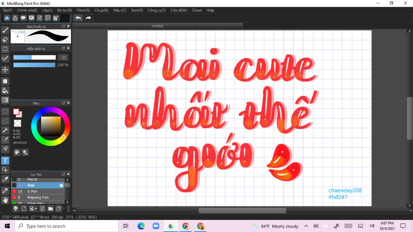Close the Xem trước cọ panel

click(x=68, y=26)
